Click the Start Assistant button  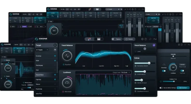pos(183,88)
